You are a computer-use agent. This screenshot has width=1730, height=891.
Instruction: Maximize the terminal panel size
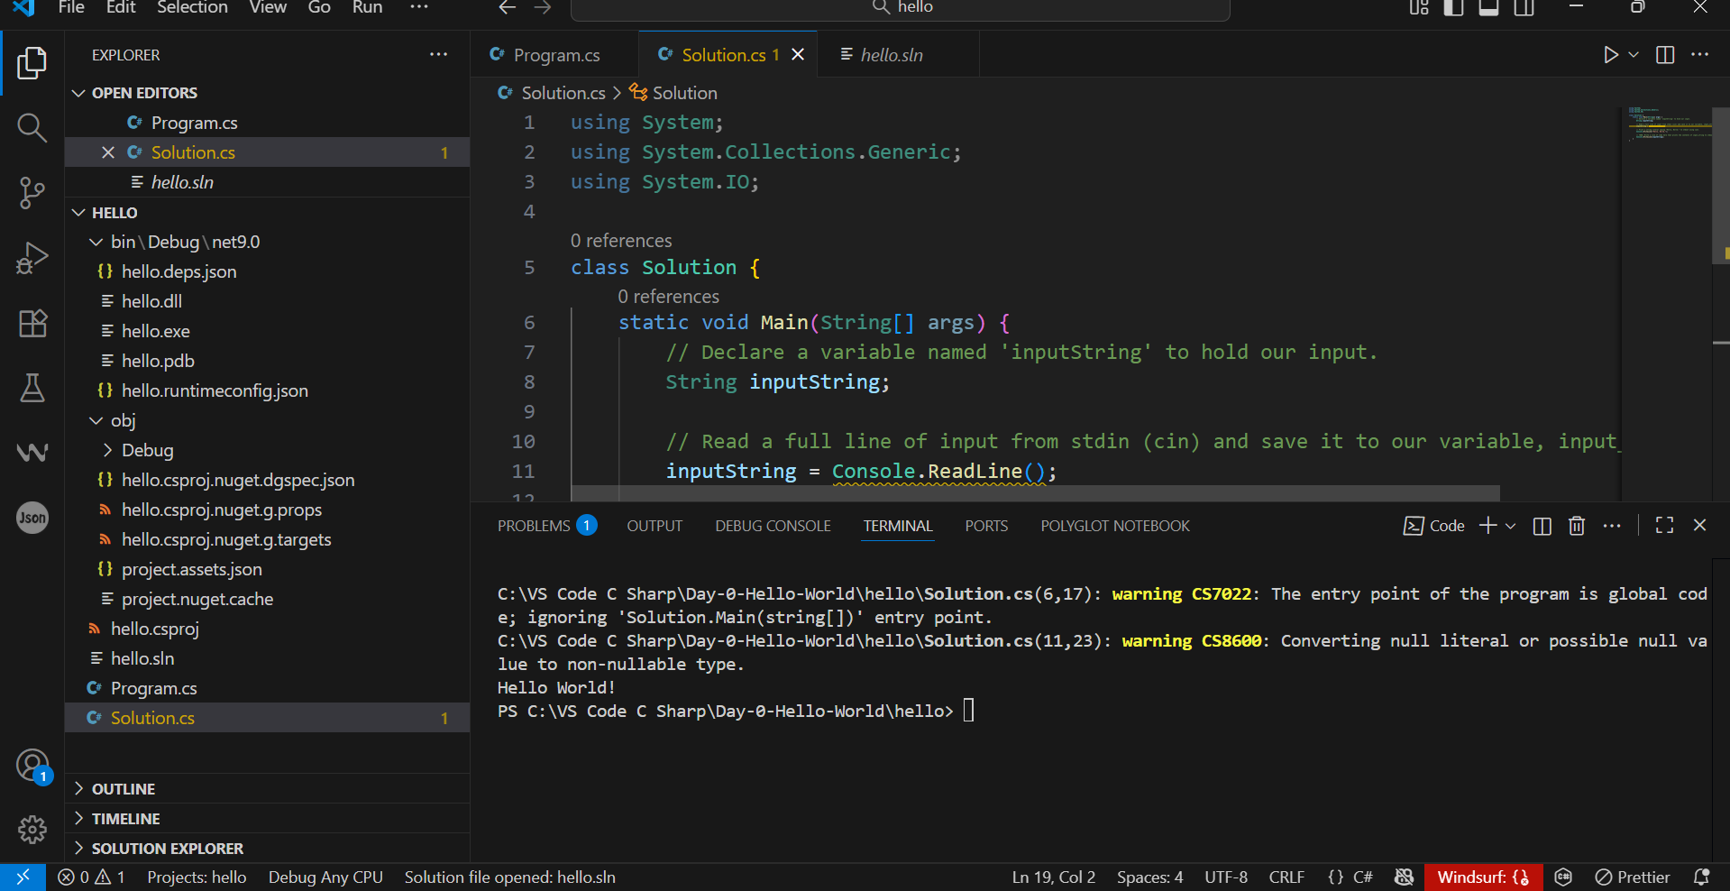tap(1664, 526)
